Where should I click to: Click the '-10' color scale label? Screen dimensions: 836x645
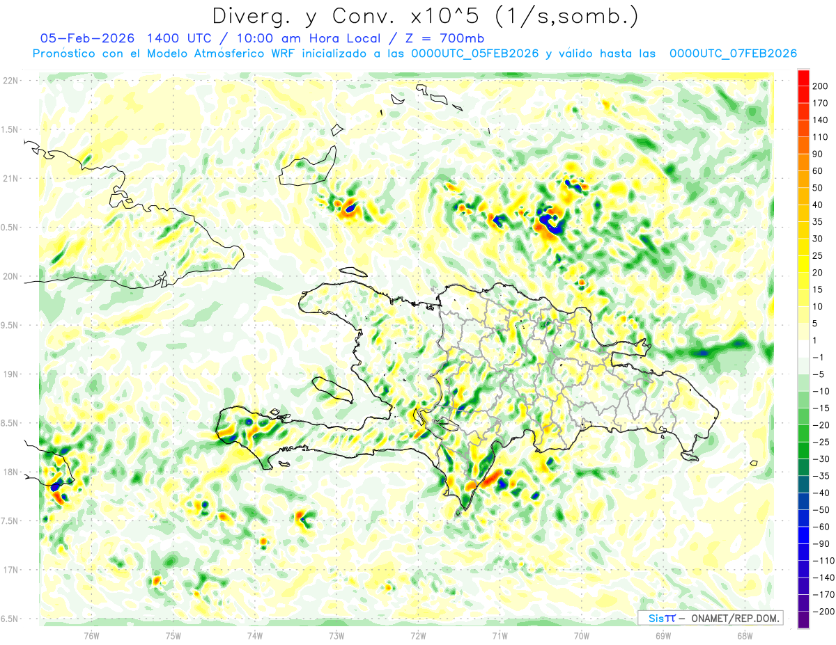coord(821,391)
